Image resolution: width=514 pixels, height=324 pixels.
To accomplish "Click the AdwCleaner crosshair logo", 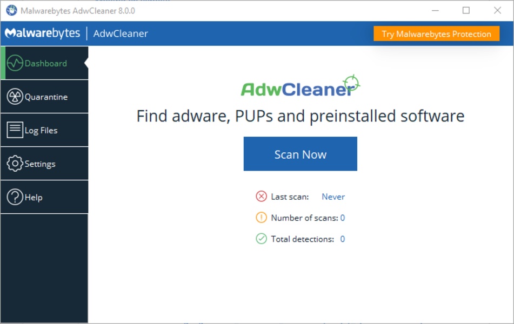I will coord(351,83).
